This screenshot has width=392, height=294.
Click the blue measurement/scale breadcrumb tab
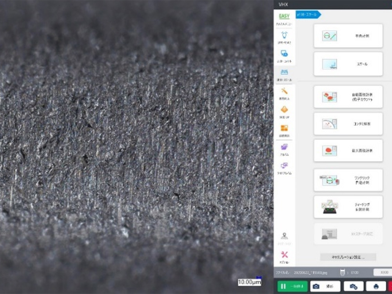(x=308, y=15)
